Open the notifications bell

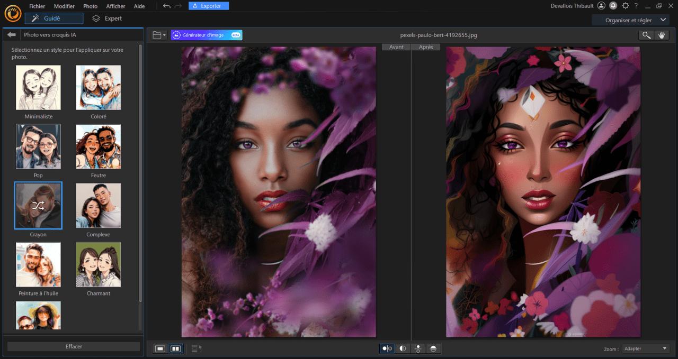(613, 6)
